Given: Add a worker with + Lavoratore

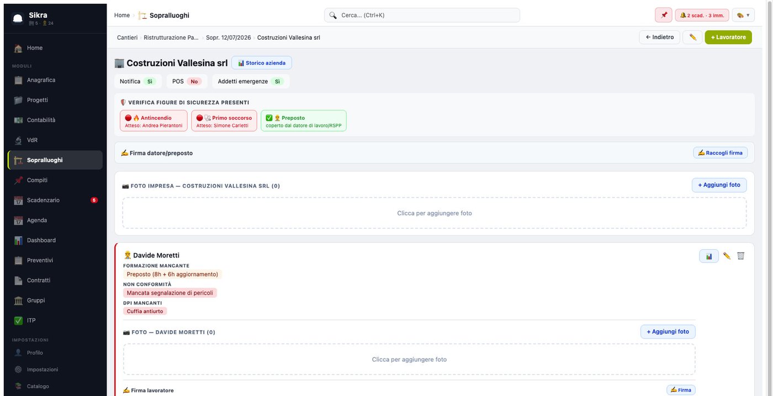Looking at the screenshot, I should click(x=728, y=37).
